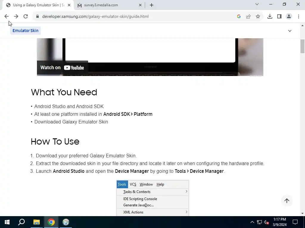This screenshot has height=228, width=305.
Task: Open the Chrome profile avatar
Action: coord(289,17)
